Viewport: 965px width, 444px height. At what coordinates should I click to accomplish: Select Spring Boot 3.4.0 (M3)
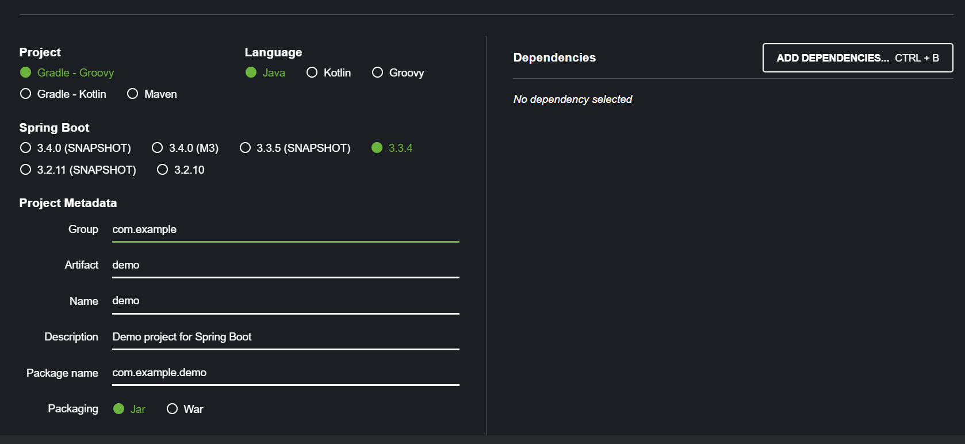(185, 148)
